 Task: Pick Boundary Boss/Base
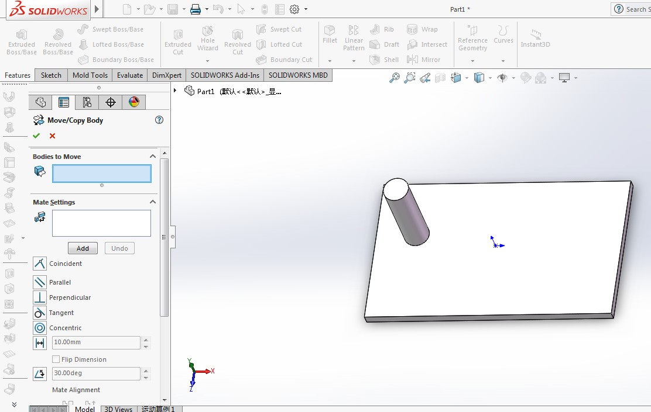coord(116,60)
